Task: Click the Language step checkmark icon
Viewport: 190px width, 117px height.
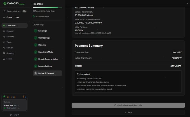Action: [36, 31]
